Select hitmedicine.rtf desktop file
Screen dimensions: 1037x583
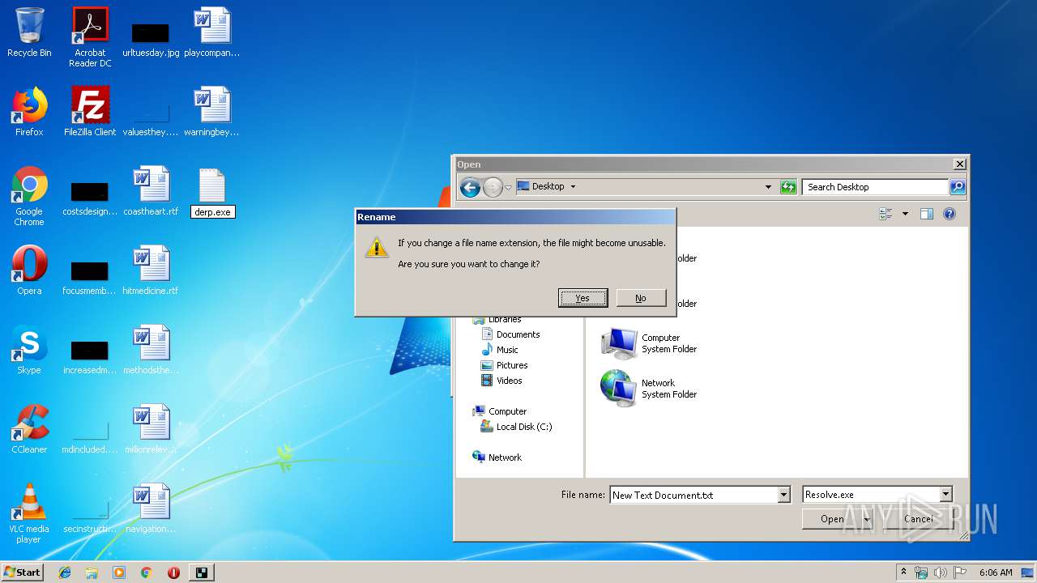151,270
